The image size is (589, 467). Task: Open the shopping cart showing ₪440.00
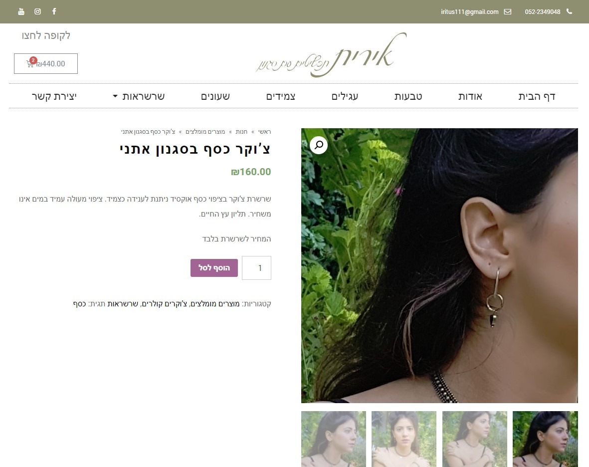point(46,63)
